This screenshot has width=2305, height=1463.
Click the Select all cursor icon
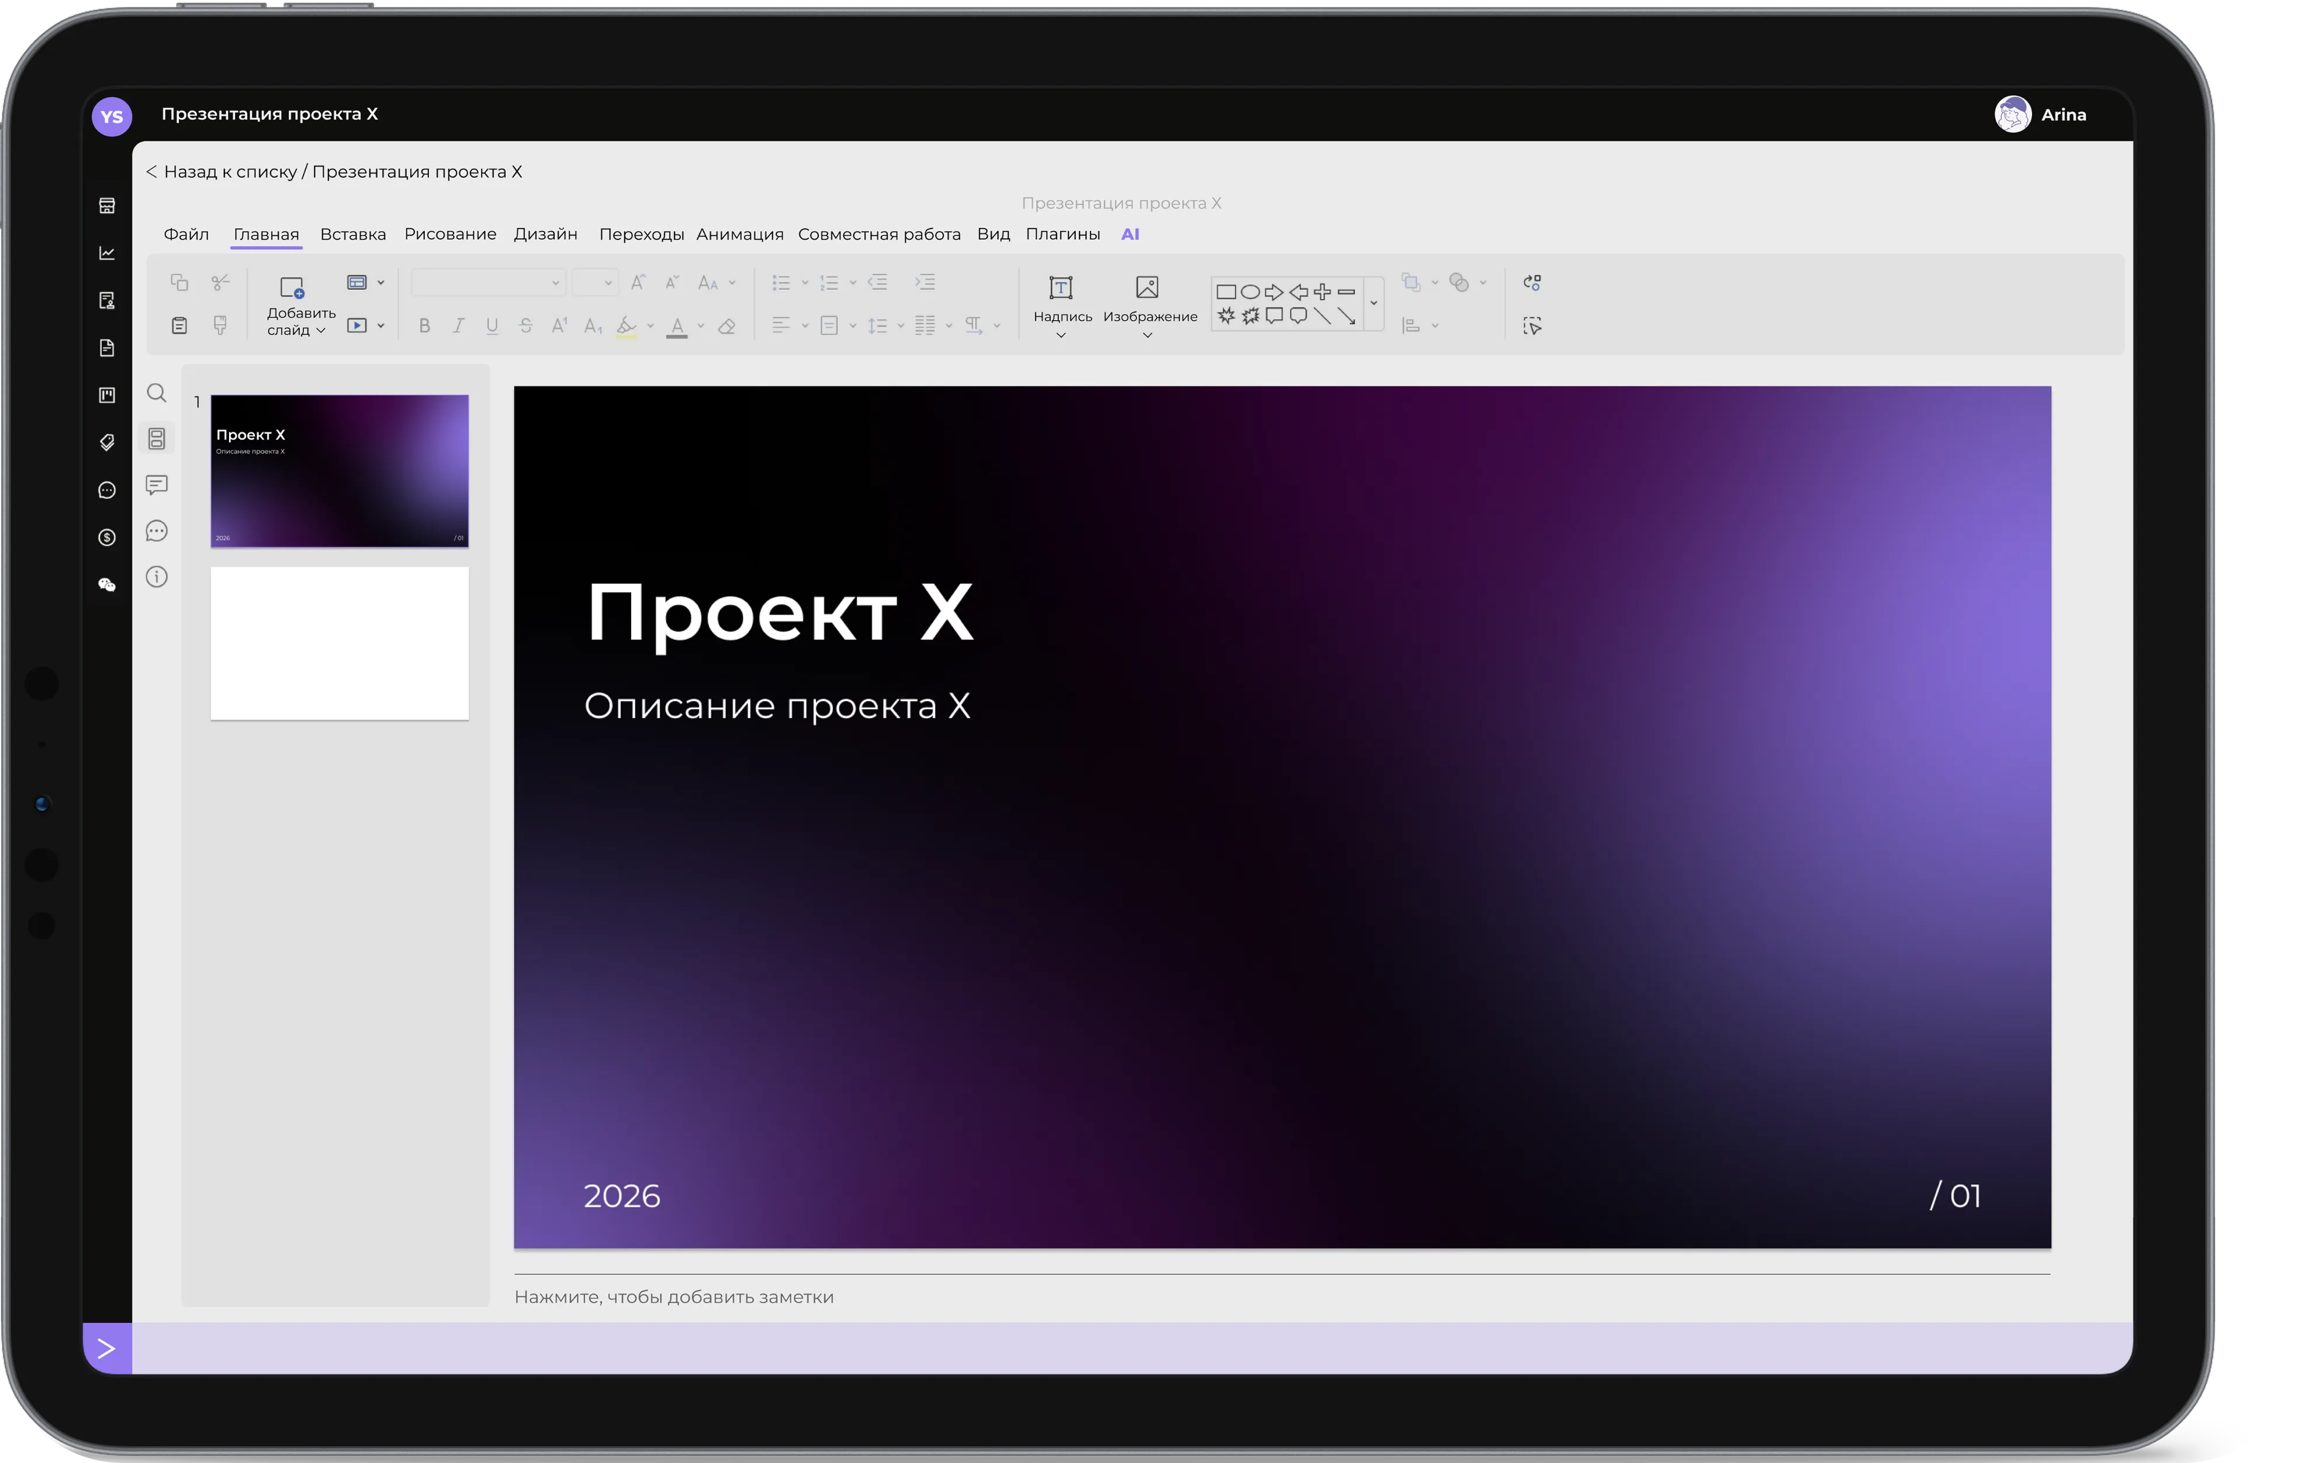(1532, 326)
